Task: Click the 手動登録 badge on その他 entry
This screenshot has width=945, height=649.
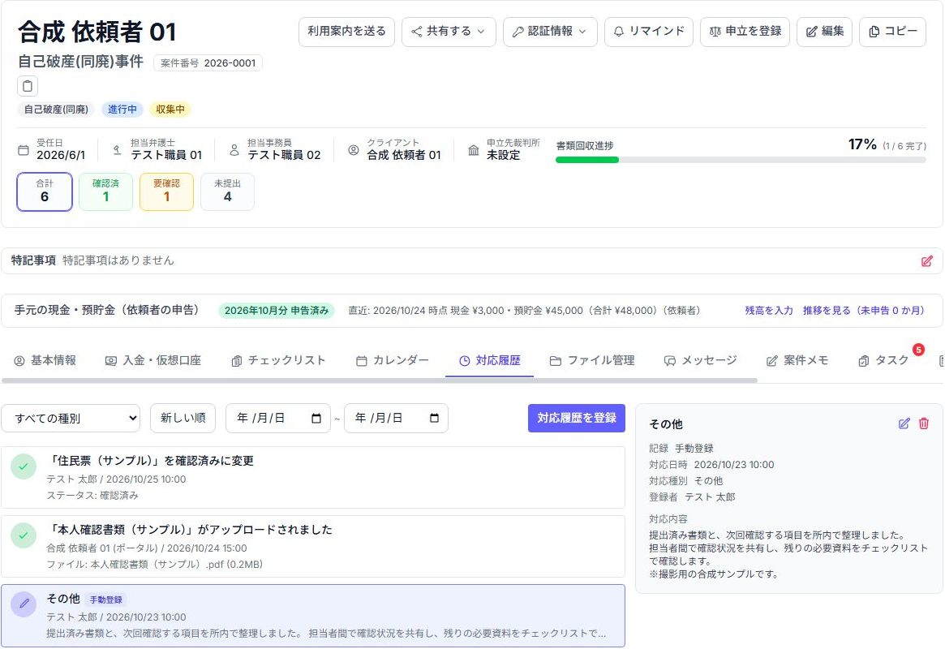Action: [106, 600]
